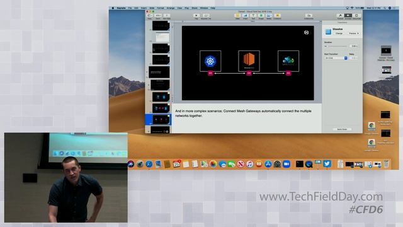
Task: Insert a Chart from the Keynote toolbar
Action: pyautogui.click(x=245, y=15)
